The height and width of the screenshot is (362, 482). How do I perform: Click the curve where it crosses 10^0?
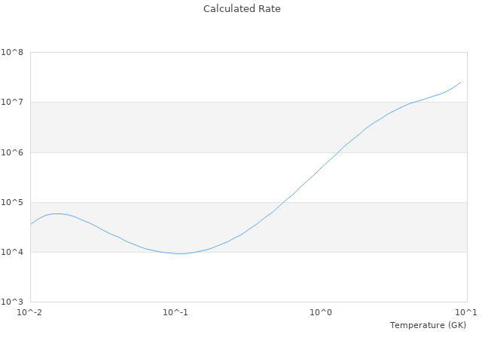pyautogui.click(x=321, y=168)
